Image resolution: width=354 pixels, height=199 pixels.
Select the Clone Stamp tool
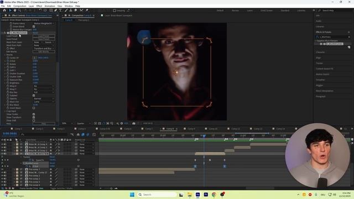pos(71,11)
